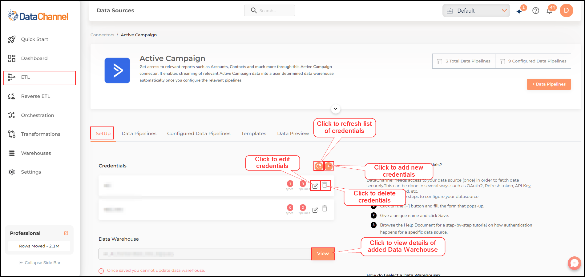
Task: Refresh the list of credentials
Action: point(319,166)
